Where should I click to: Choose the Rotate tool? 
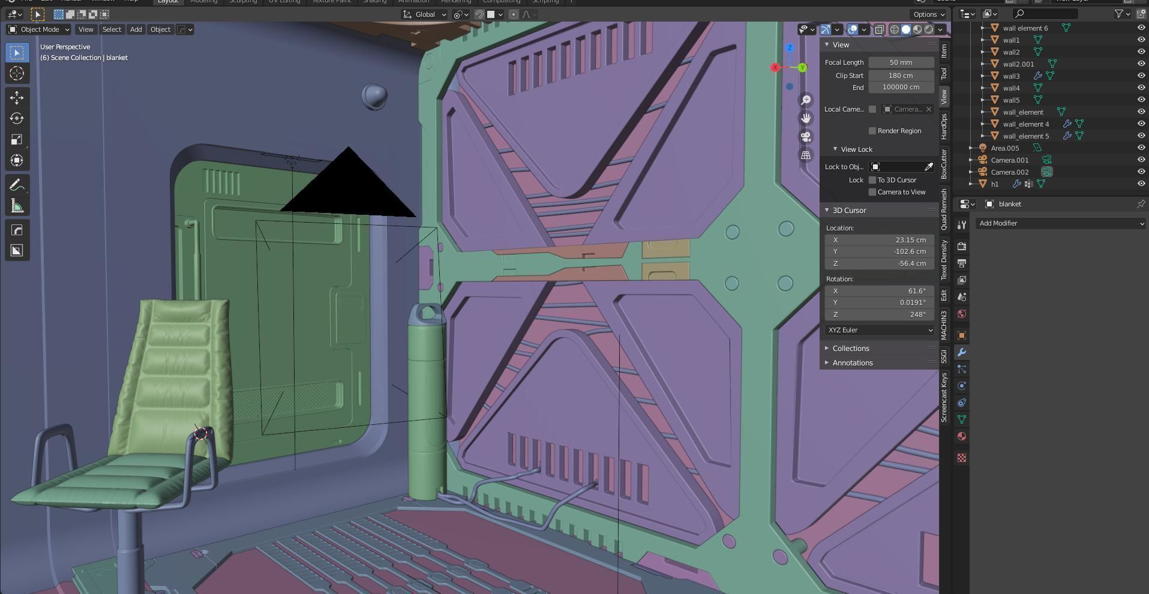click(17, 118)
